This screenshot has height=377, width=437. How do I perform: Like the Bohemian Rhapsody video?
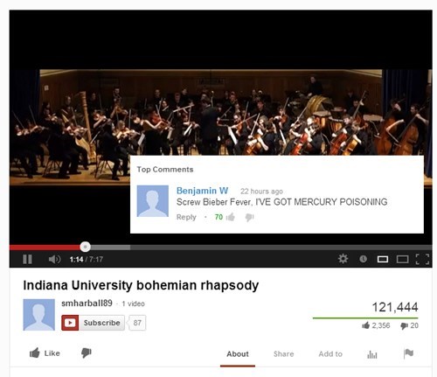45,353
